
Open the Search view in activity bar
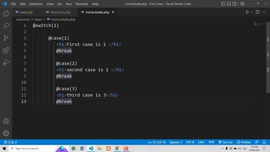point(6,26)
